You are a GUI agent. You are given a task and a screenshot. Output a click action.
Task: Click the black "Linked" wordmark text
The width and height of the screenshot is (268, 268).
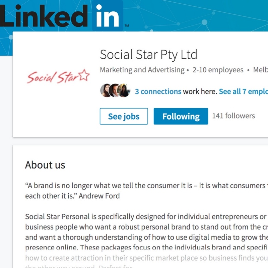(x=45, y=15)
